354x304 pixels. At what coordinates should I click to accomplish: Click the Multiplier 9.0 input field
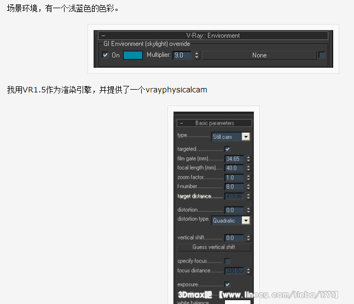(x=182, y=55)
